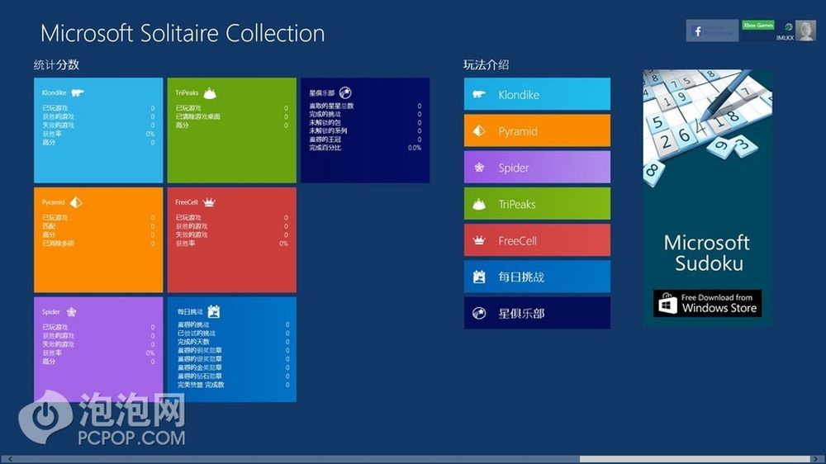Click Spider label on purple stats tile
The image size is (826, 464).
pos(51,312)
